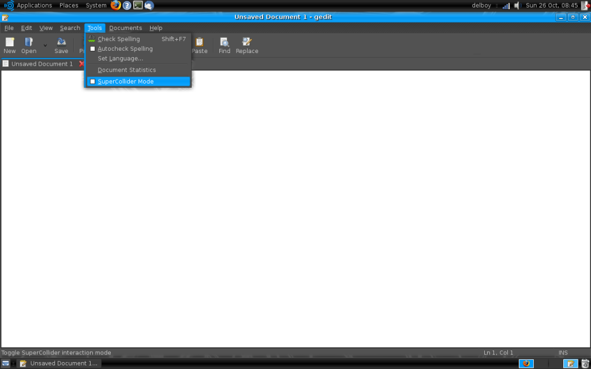Image resolution: width=591 pixels, height=369 pixels.
Task: Open Replace from the toolbar
Action: [247, 46]
